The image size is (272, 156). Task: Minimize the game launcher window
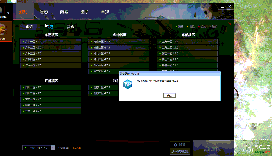point(223,7)
